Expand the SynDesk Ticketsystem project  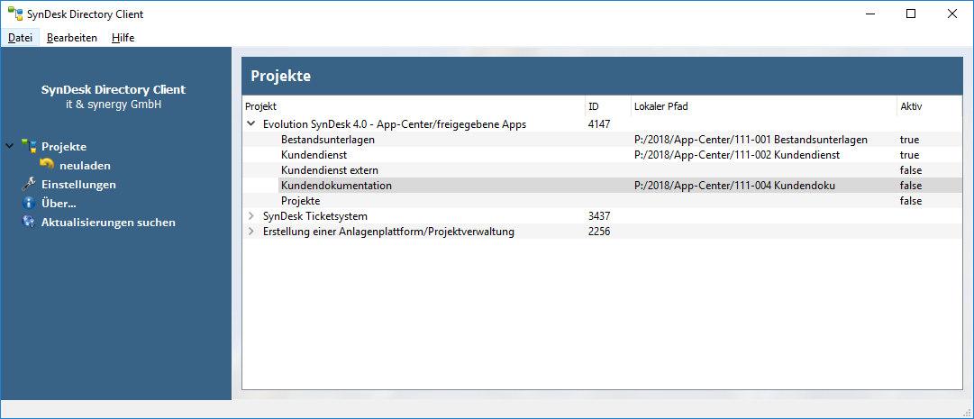251,216
